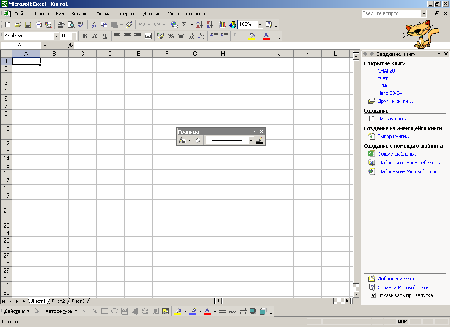
Task: Open recent workbook CHAP20
Action: [x=386, y=71]
